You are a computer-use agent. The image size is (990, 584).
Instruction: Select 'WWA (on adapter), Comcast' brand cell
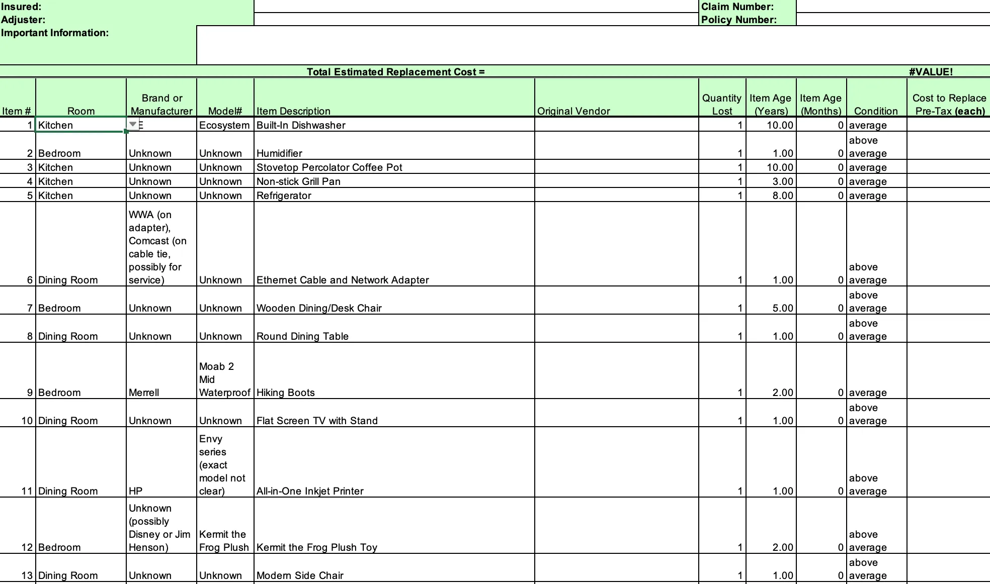tap(161, 244)
